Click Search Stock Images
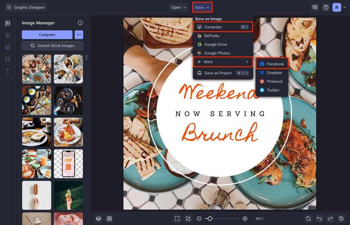Image resolution: width=350 pixels, height=225 pixels. [52, 45]
